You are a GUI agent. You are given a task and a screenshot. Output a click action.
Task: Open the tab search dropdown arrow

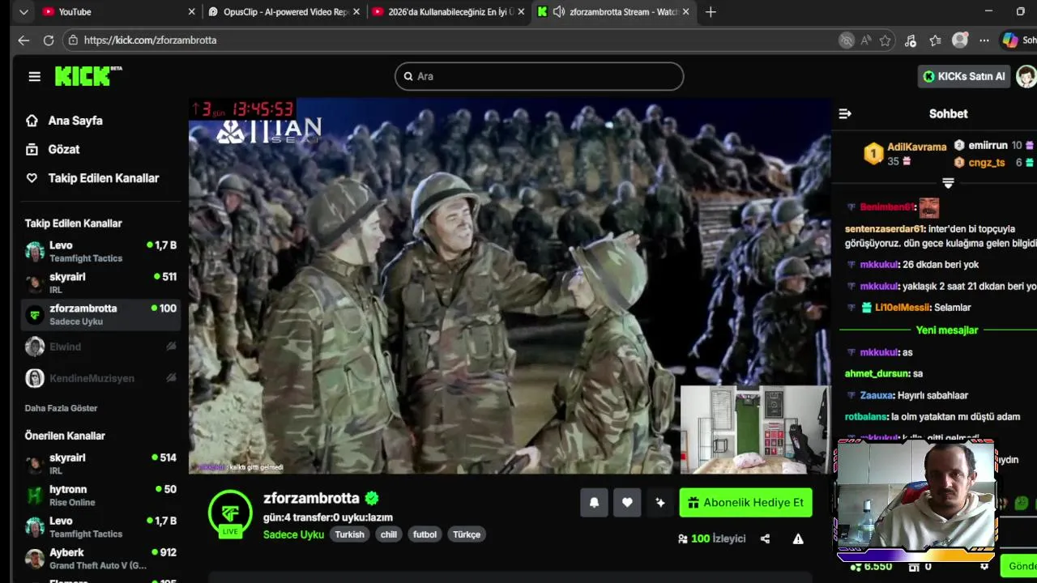click(x=23, y=12)
